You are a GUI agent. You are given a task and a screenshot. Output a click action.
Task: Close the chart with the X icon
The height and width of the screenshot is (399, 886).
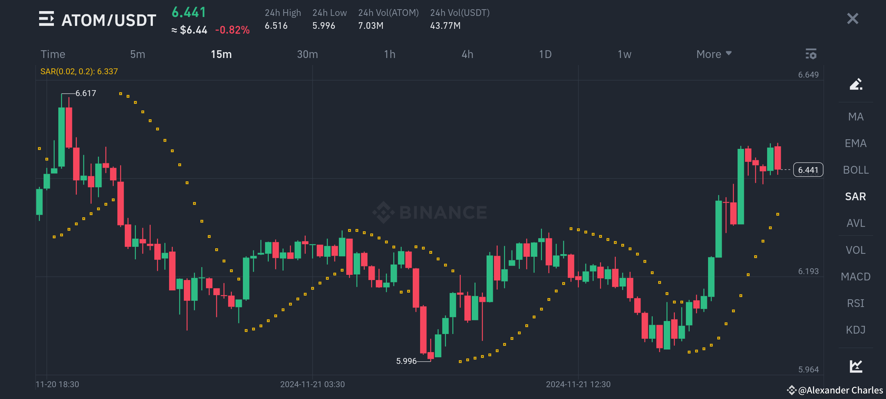(852, 18)
